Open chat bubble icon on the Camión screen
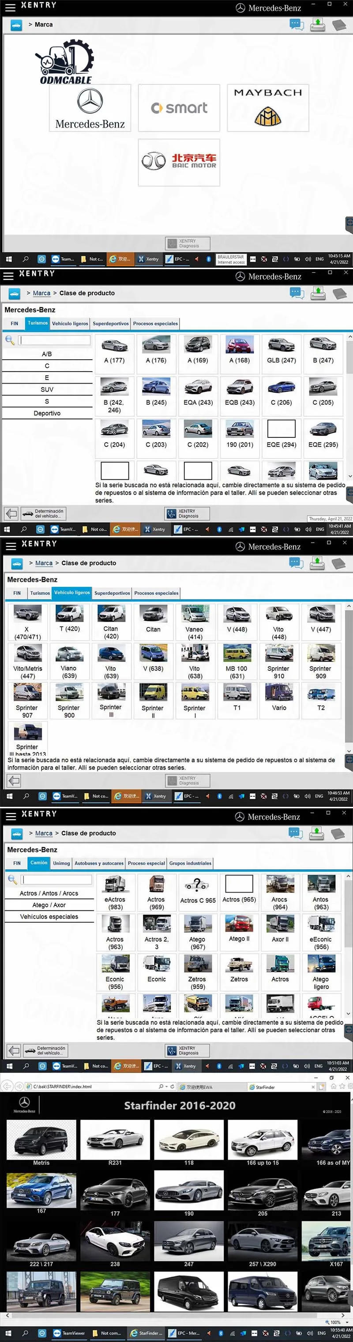The image size is (353, 1342). click(x=296, y=833)
